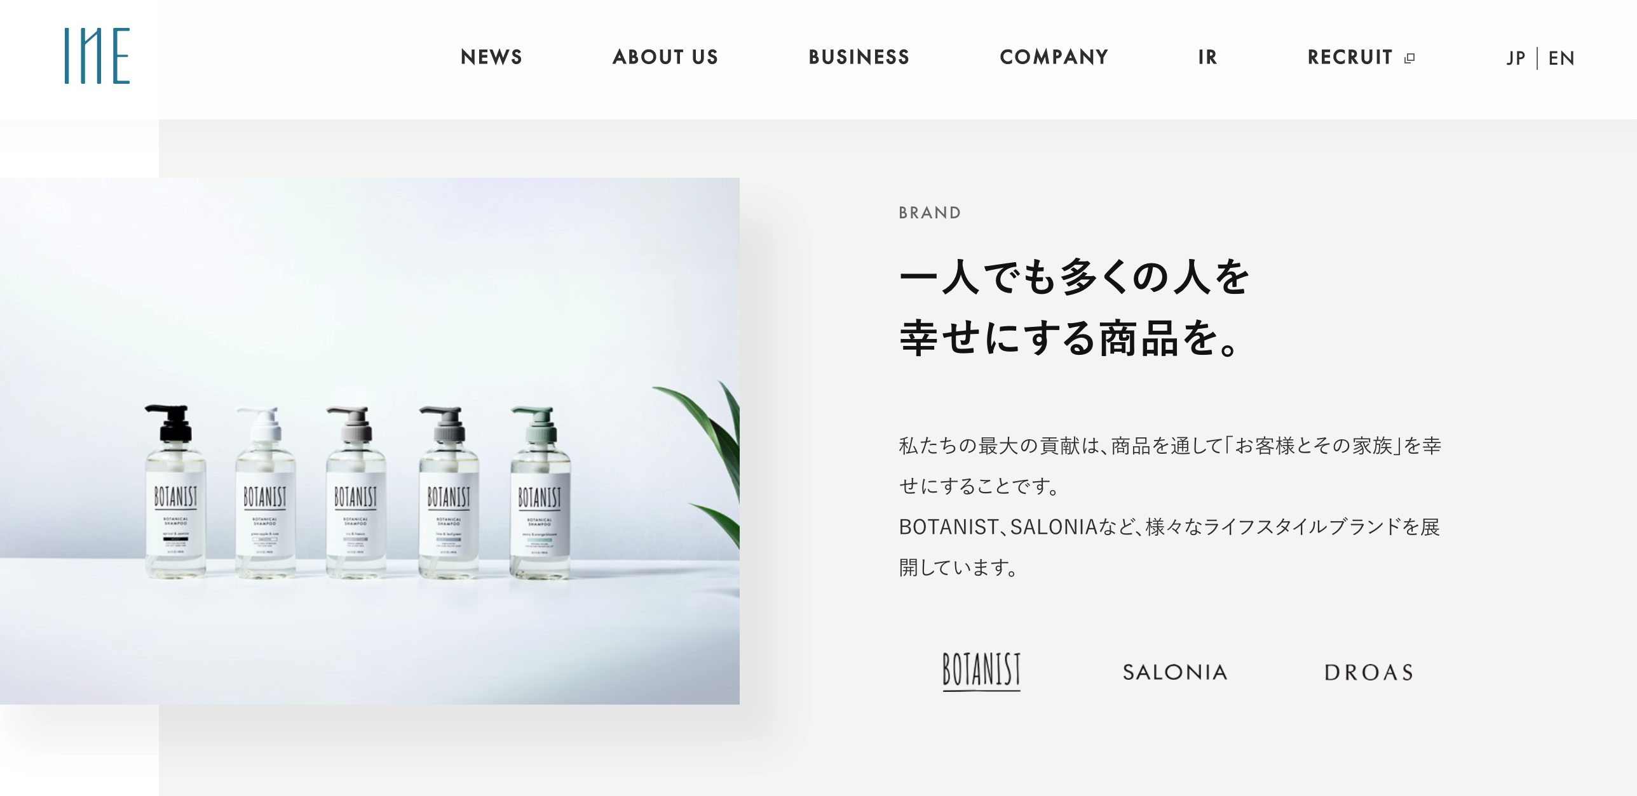Viewport: 1637px width, 796px height.
Task: Click the I-ne logo in the header
Action: pos(97,56)
